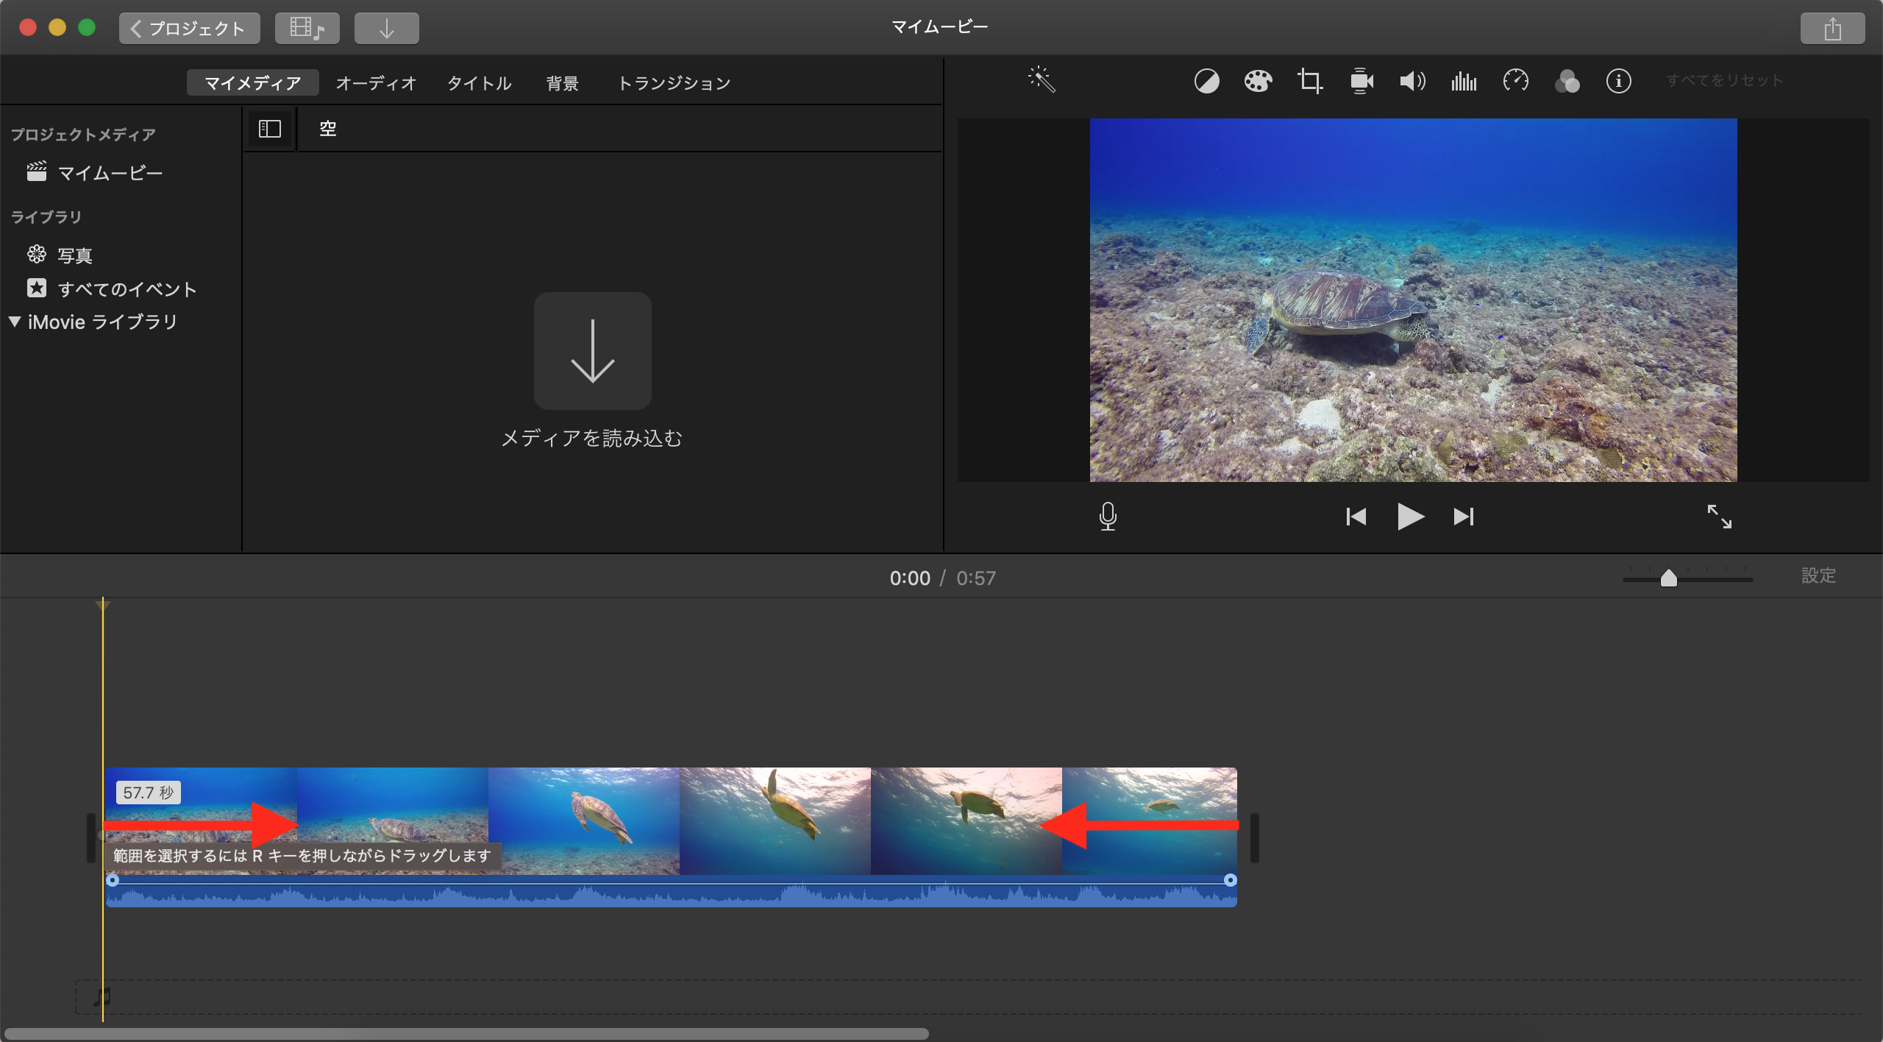Switch to トランジション tab
Screen dimensions: 1883x1042
tap(674, 83)
